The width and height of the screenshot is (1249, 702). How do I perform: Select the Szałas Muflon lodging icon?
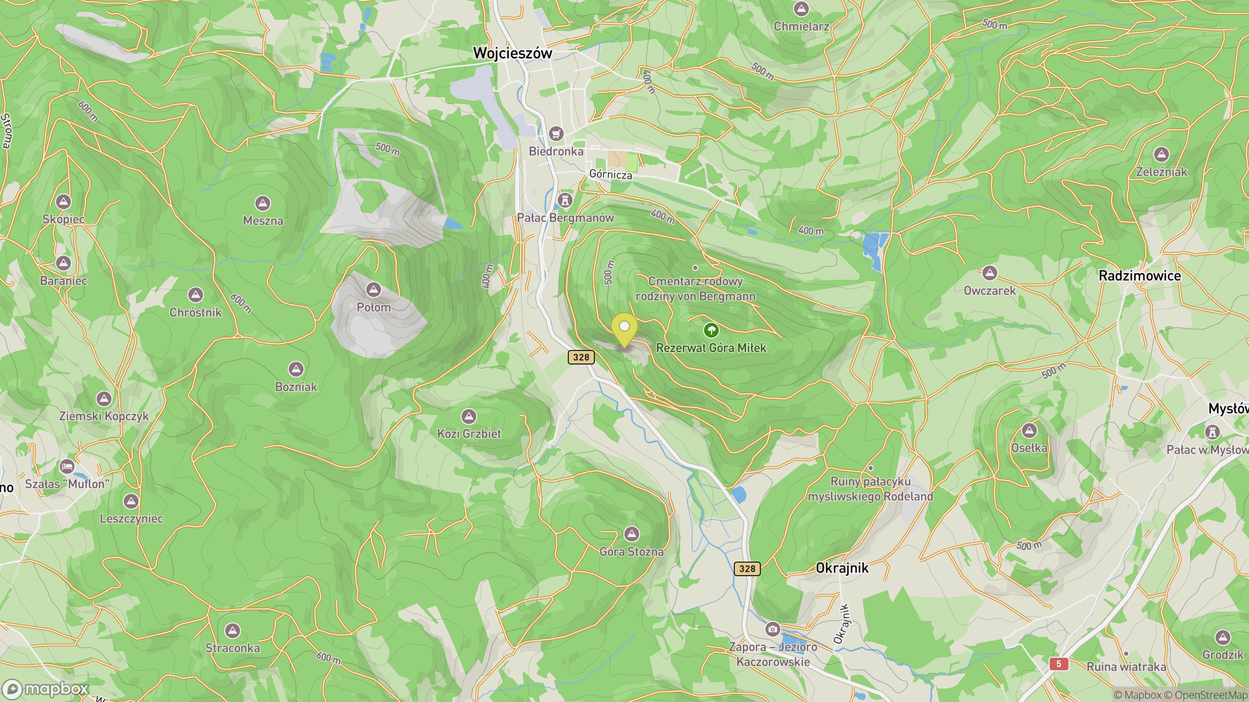pos(67,466)
